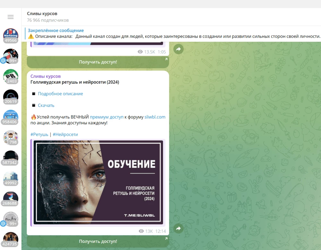The image size is (321, 250).
Task: Select the #Ретушь hashtag
Action: (x=39, y=135)
